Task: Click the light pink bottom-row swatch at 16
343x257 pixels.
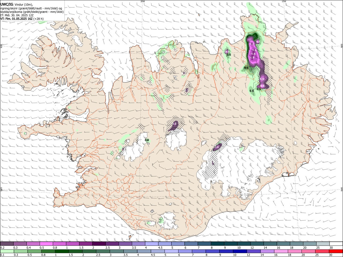Action: (x=281, y=251)
